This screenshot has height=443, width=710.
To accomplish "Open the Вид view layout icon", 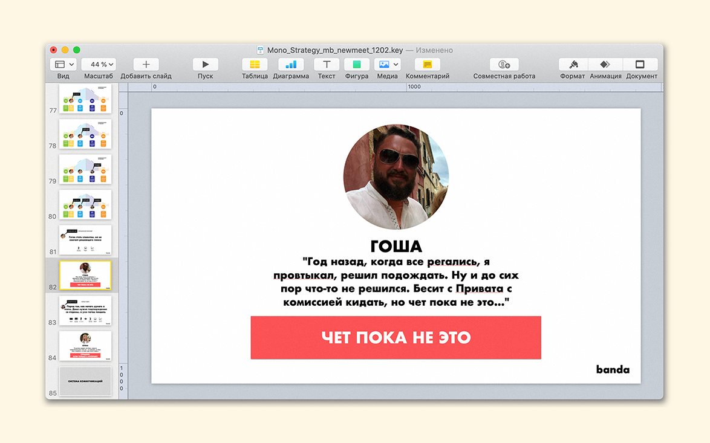I will click(60, 64).
